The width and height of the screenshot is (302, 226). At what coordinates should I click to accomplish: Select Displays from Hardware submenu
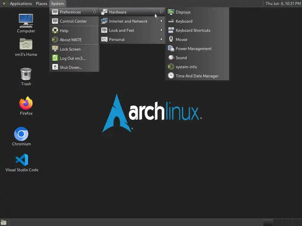coord(197,12)
